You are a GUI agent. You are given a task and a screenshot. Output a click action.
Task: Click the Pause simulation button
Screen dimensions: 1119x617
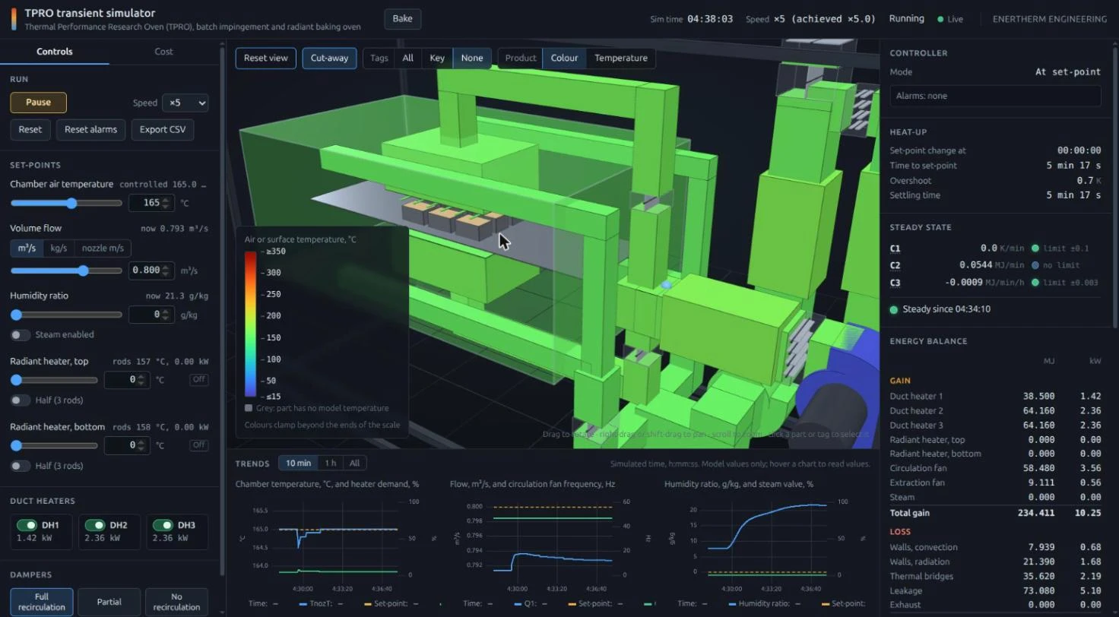(x=38, y=103)
